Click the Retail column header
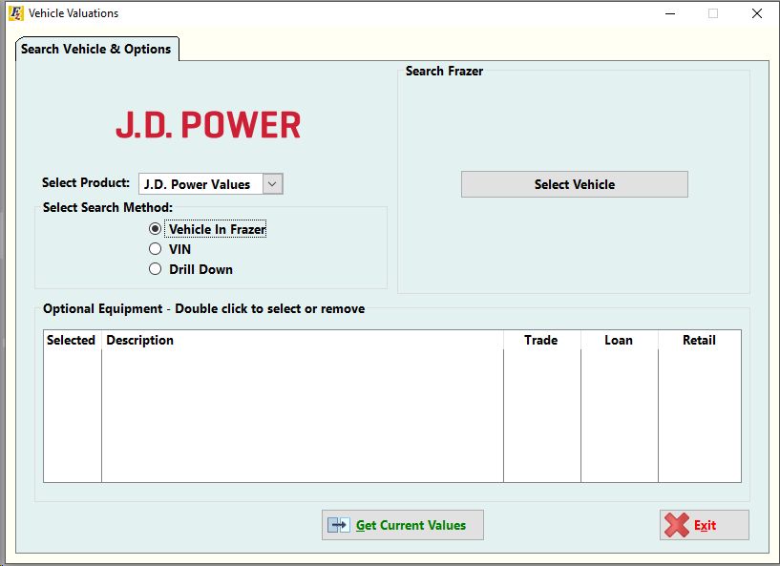The width and height of the screenshot is (780, 566). coord(700,340)
